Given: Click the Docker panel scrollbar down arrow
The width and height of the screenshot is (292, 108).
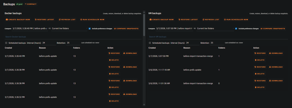Looking at the screenshot, I should pos(144,105).
